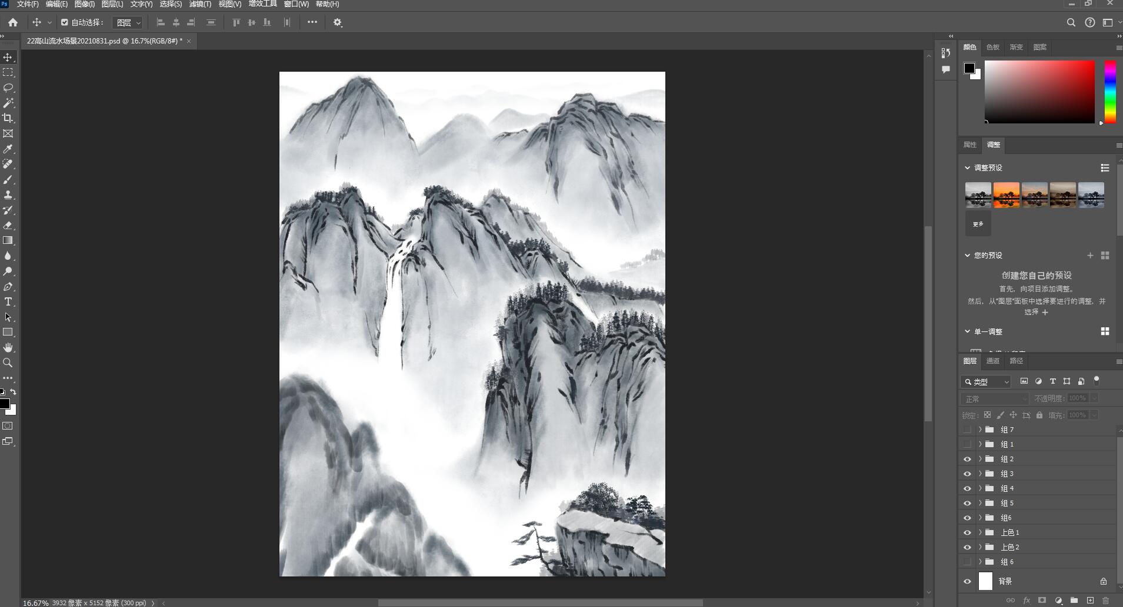Select the Lasso tool
Screen dimensions: 1123x607
[8, 88]
